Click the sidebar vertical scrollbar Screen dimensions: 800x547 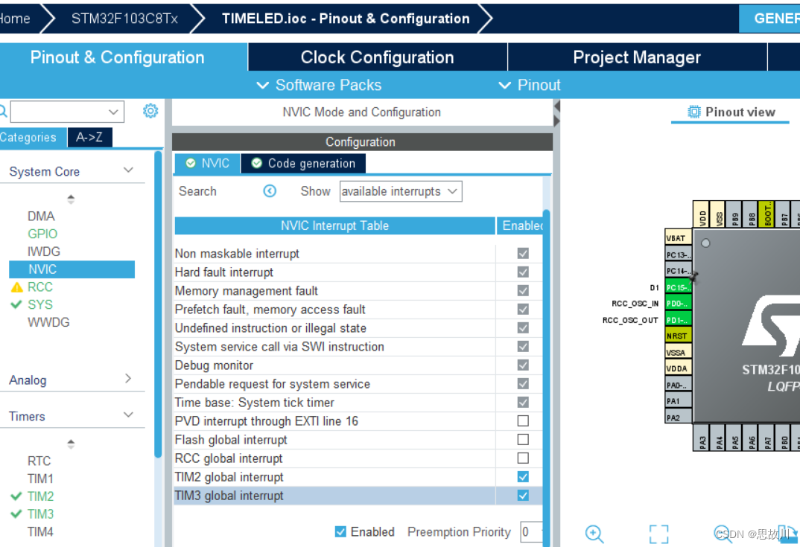158,304
